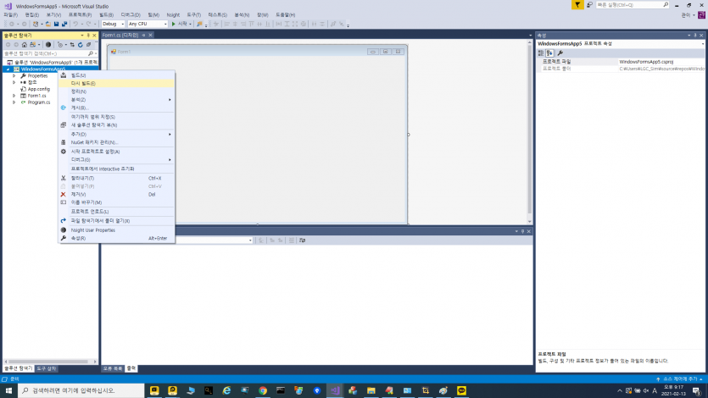The height and width of the screenshot is (398, 708).
Task: Click the 소스 제어에 추가 status bar button
Action: (x=680, y=379)
